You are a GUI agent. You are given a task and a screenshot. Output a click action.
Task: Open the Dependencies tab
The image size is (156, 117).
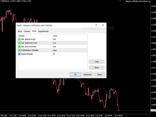coord(43,31)
